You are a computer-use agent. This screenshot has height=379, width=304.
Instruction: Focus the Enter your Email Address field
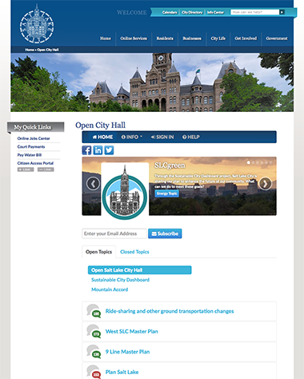[114, 233]
